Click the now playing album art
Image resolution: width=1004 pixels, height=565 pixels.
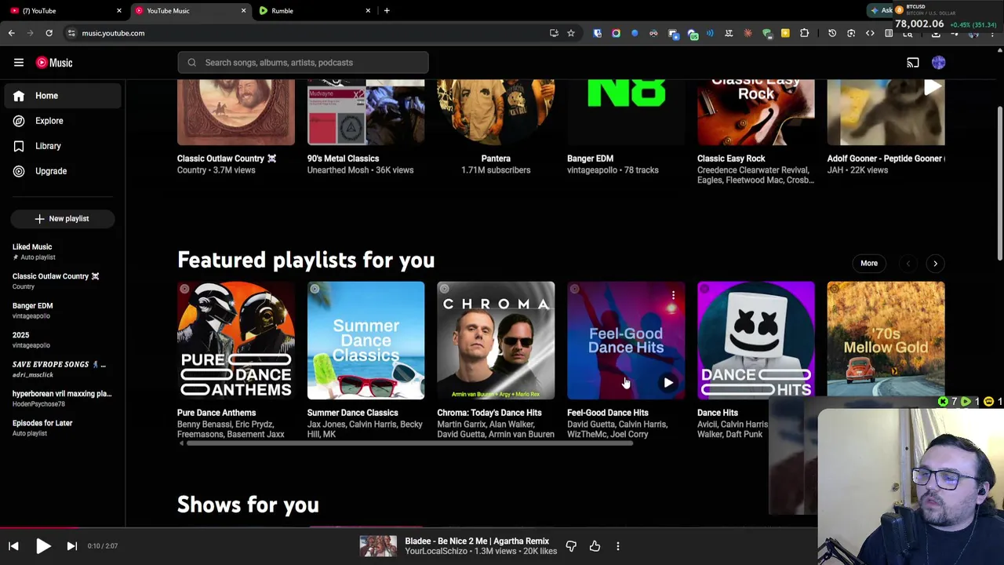point(378,546)
